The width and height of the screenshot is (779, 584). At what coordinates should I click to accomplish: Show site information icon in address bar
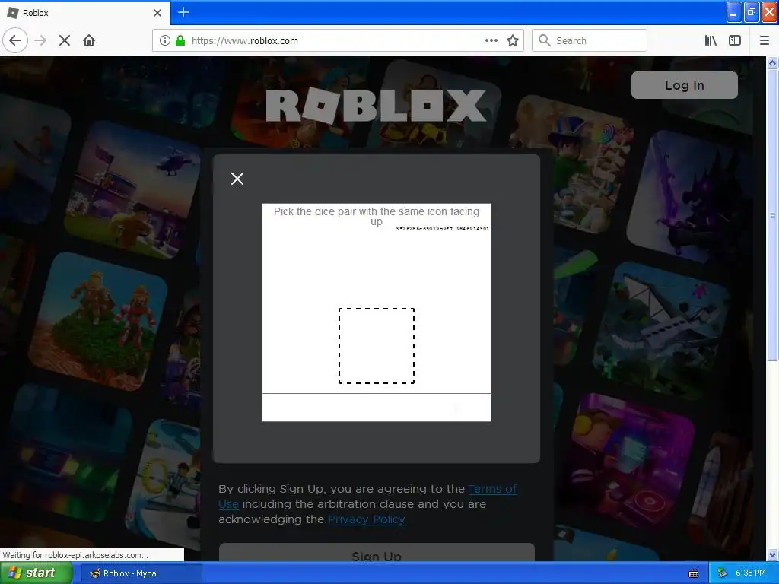click(x=164, y=40)
